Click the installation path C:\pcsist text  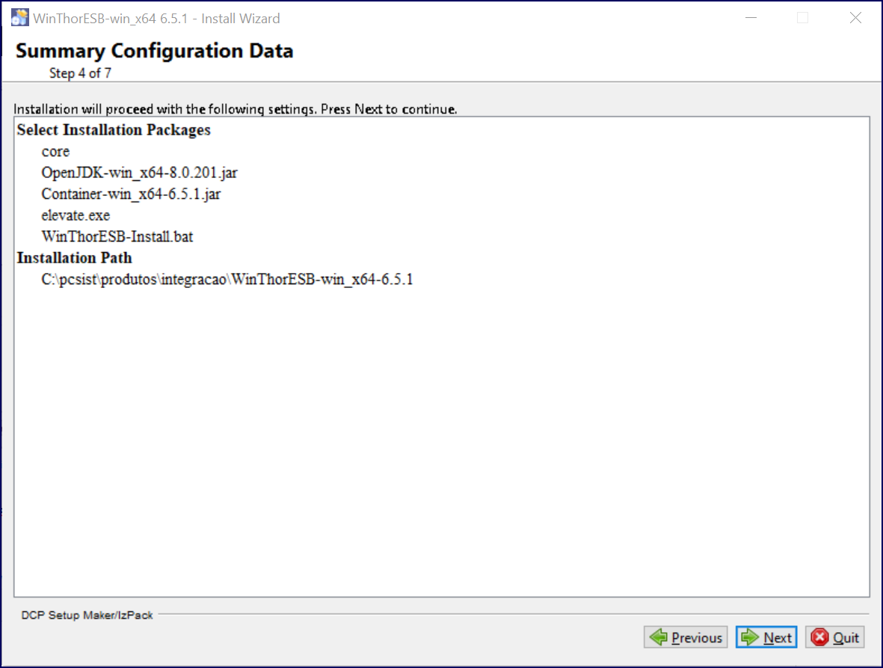[227, 279]
